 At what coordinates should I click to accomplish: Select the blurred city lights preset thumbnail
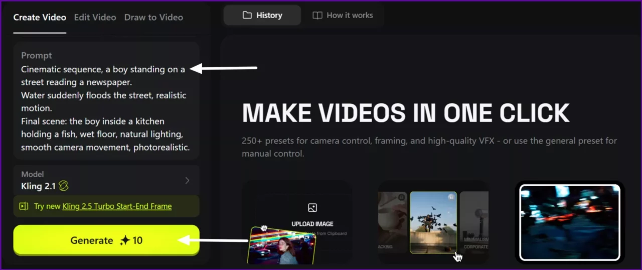click(570, 222)
